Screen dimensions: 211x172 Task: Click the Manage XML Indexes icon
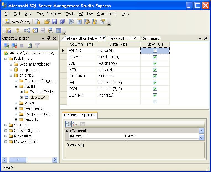pos(50,30)
